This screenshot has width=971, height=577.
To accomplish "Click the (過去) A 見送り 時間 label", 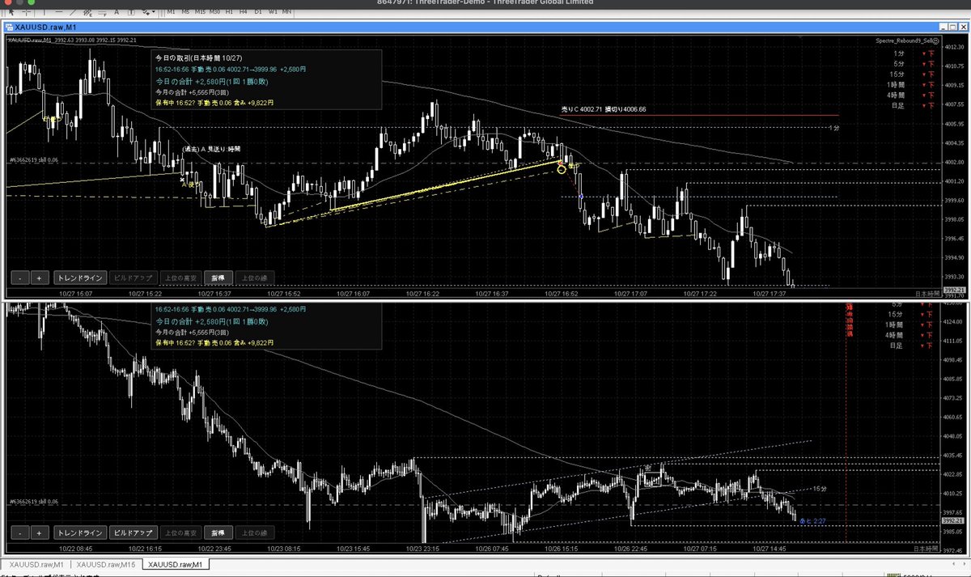I will click(x=212, y=150).
